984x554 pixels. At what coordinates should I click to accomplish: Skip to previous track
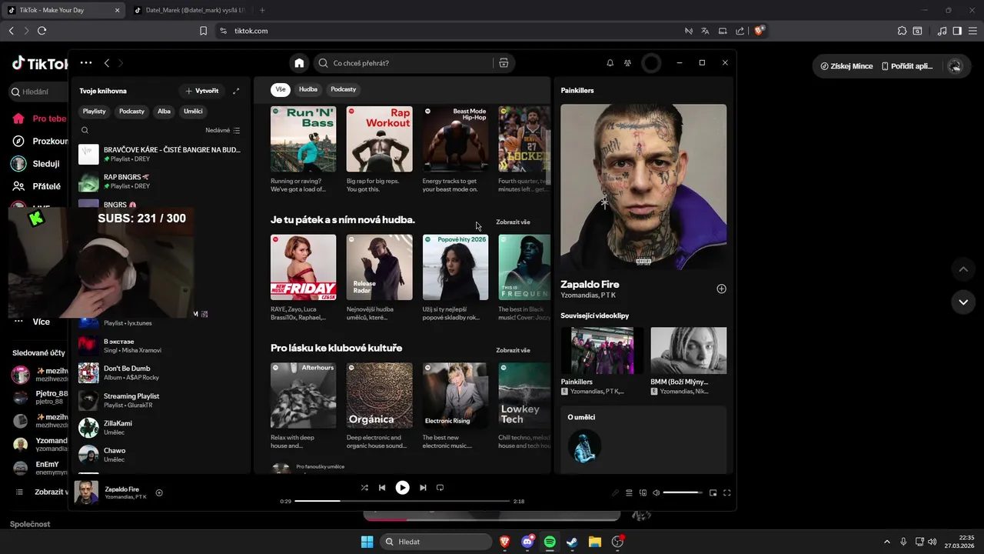382,487
